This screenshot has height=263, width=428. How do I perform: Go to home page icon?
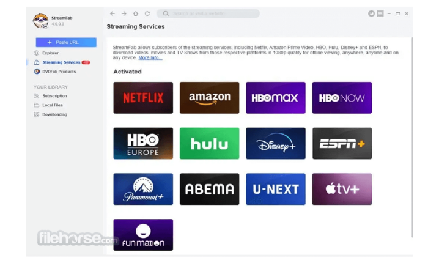(x=136, y=13)
